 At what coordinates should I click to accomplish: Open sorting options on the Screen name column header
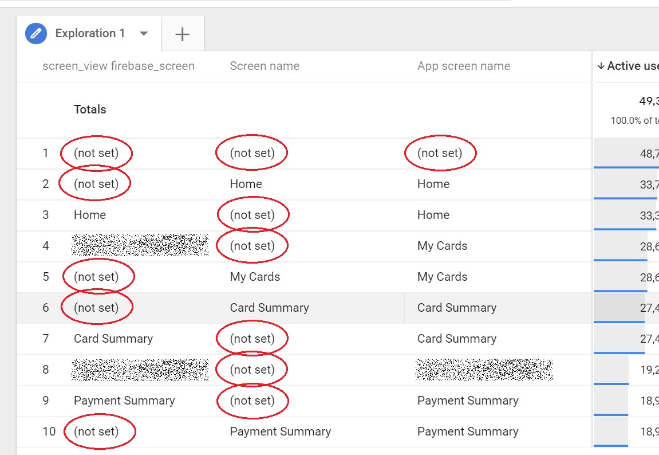tap(265, 66)
